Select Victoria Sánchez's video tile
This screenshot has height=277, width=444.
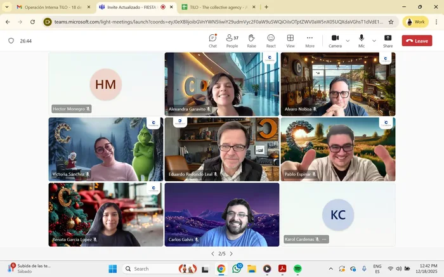pos(106,149)
